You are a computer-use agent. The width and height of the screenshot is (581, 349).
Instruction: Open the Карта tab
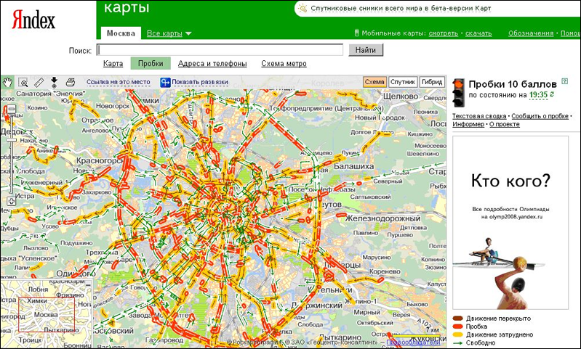point(113,64)
